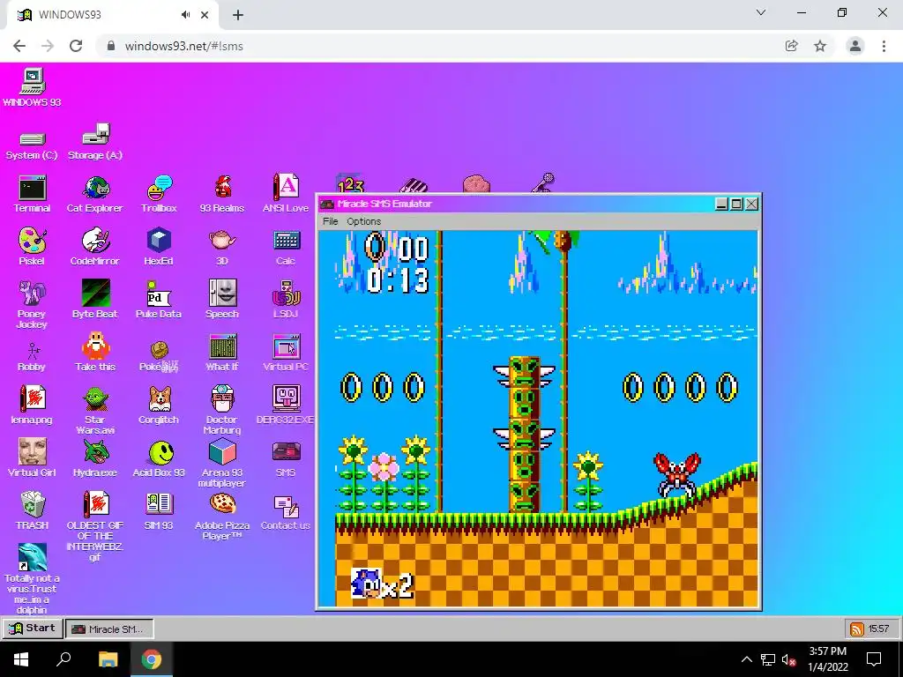Click the emulator game screen
Viewport: 903px width, 677px height.
tap(539, 419)
